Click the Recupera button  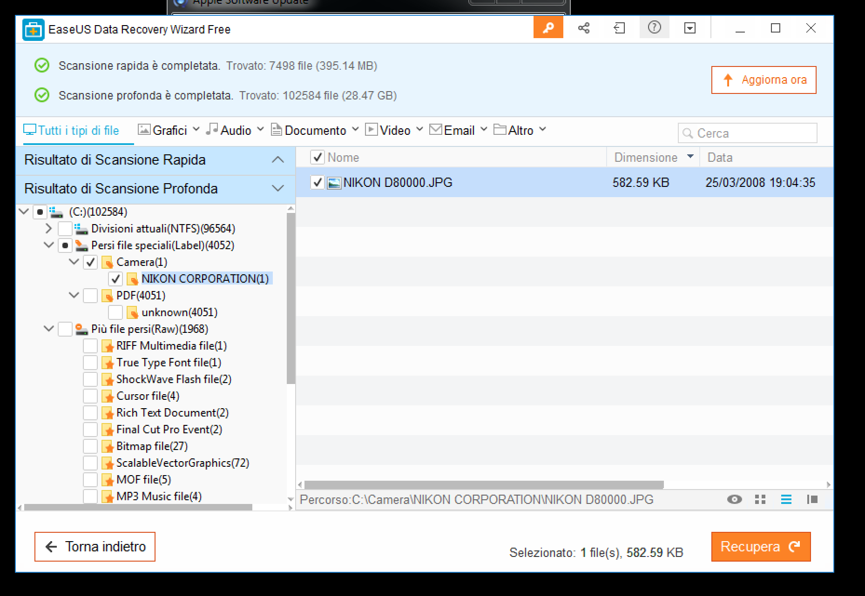click(761, 547)
